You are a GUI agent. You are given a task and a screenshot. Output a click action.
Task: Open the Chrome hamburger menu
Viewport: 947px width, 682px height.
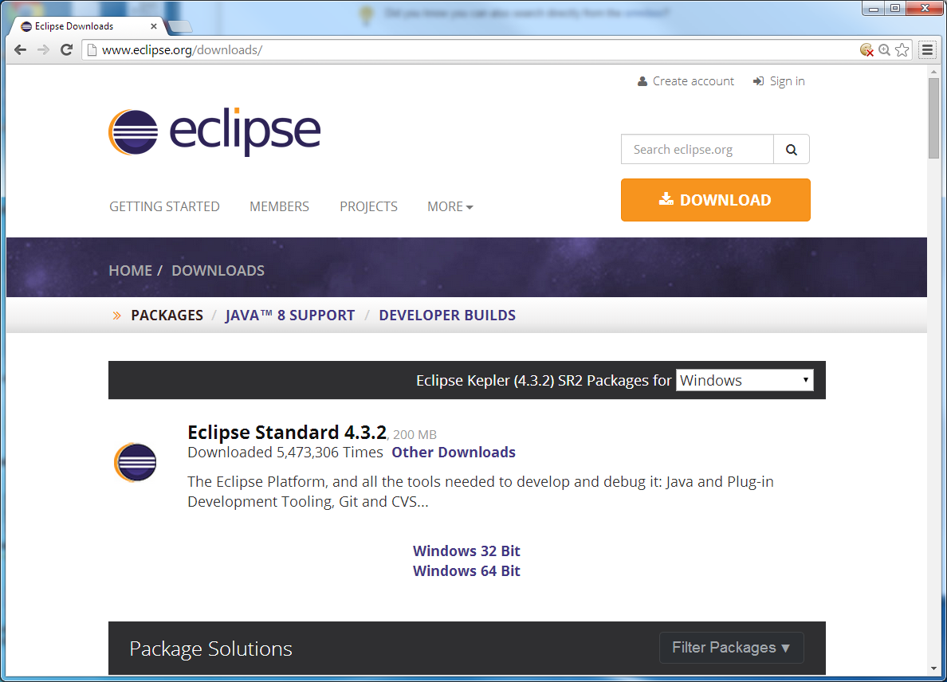pyautogui.click(x=928, y=50)
